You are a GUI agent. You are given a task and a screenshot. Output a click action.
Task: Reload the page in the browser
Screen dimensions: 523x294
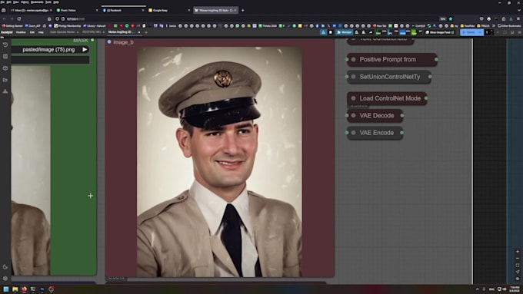[19, 19]
